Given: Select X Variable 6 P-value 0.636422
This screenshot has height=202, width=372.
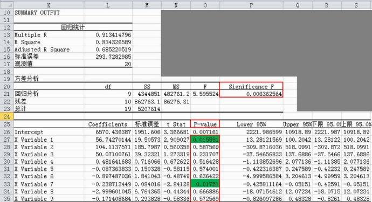Looking at the screenshot, I should [x=205, y=176].
